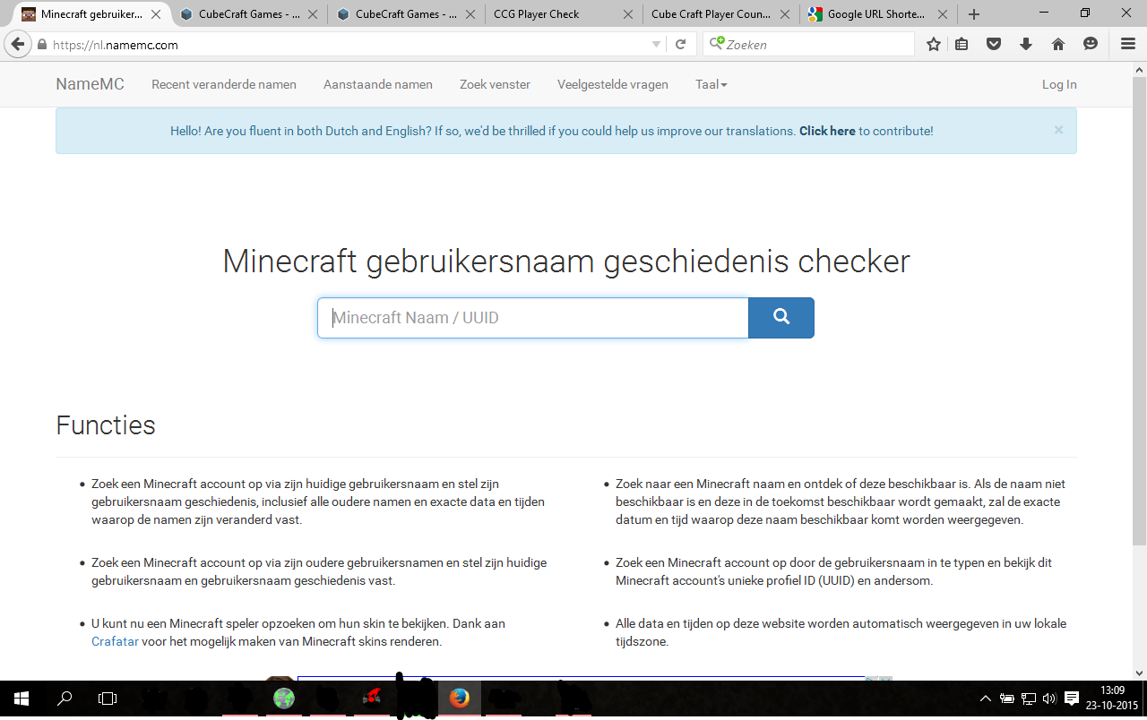
Task: Switch to the Cube Craft Player Count tab
Action: [720, 14]
